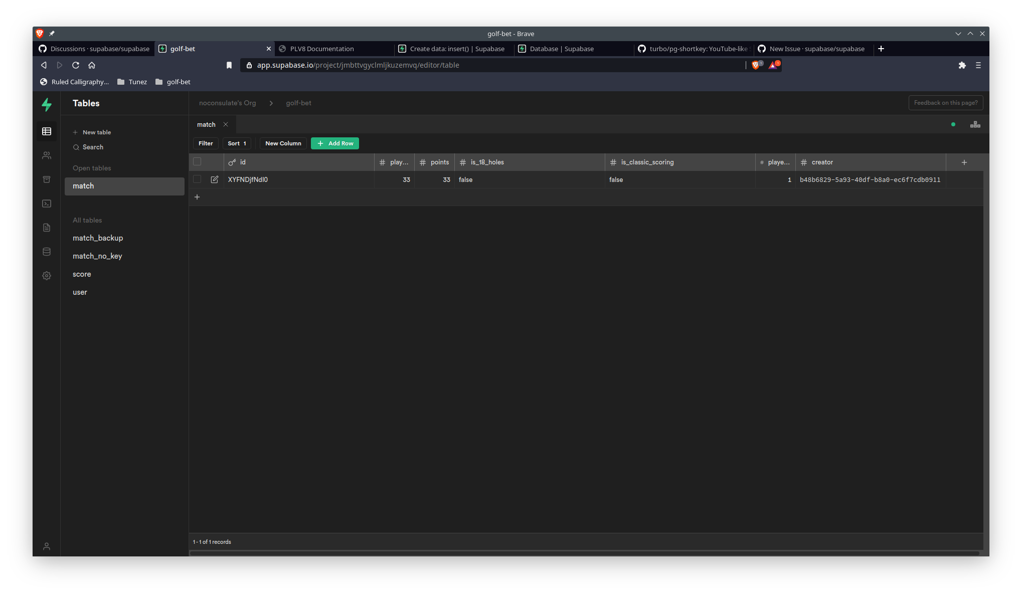The width and height of the screenshot is (1022, 595).
Task: Open the Authentication users sidebar icon
Action: tap(47, 155)
